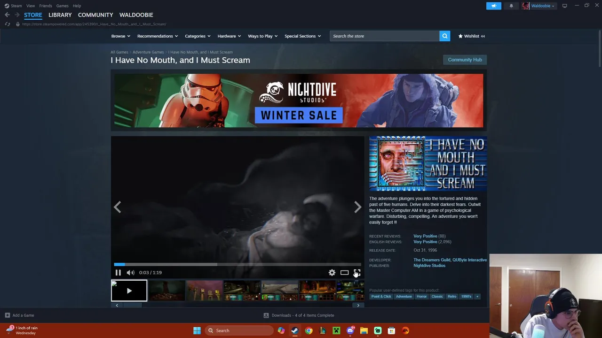Expand the Recommendations dropdown
Image resolution: width=602 pixels, height=338 pixels.
158,36
